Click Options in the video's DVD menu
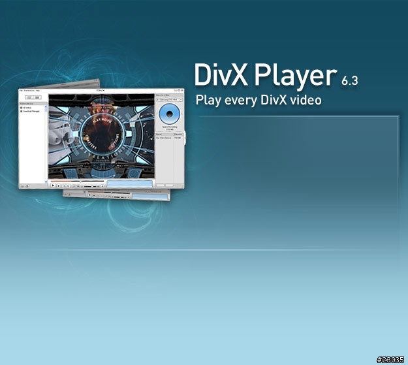408x365 pixels. click(x=115, y=142)
